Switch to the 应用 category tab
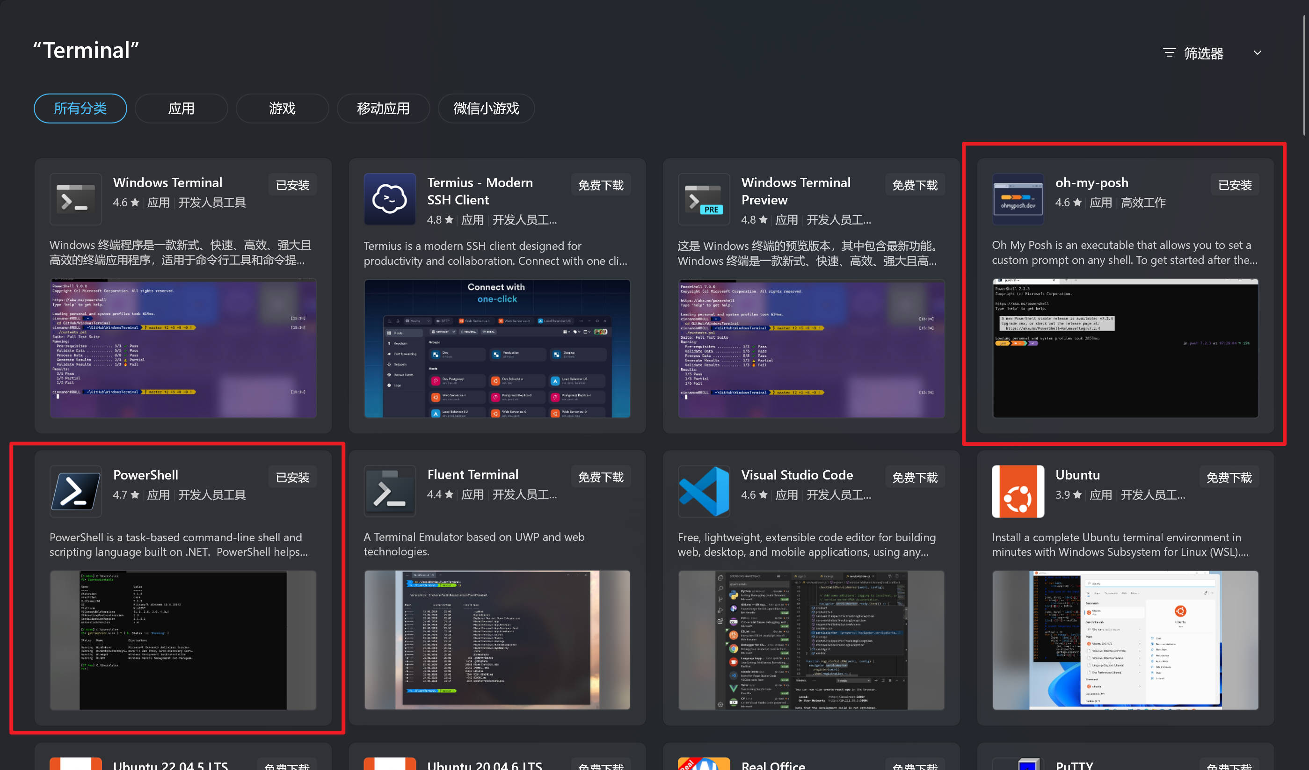 [182, 109]
